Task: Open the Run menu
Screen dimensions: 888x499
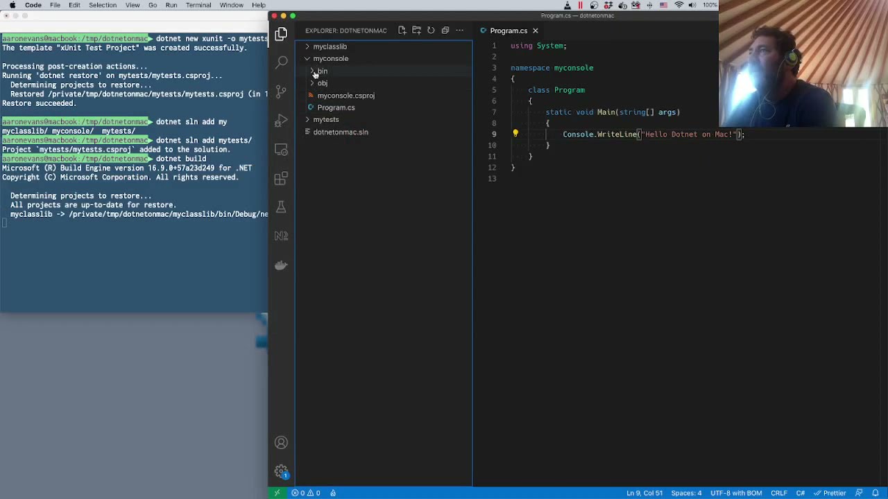Action: click(171, 5)
